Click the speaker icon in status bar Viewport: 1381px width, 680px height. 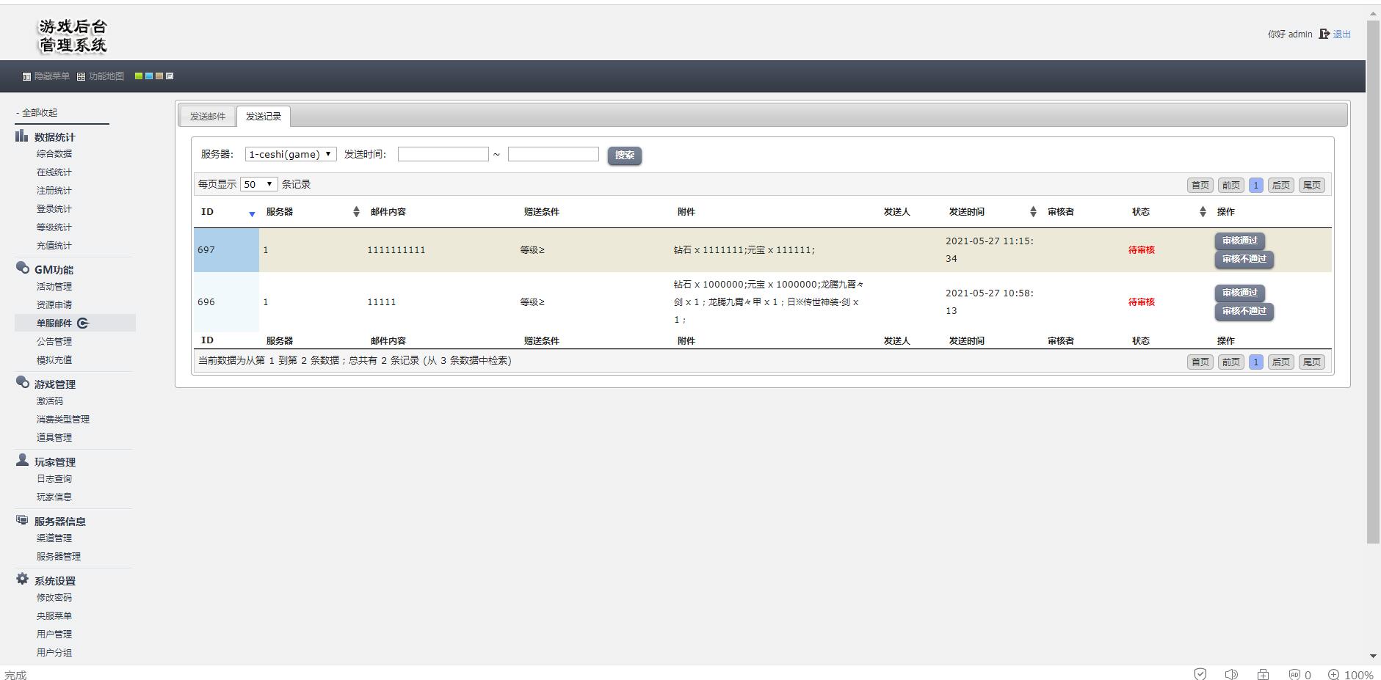pos(1231,674)
